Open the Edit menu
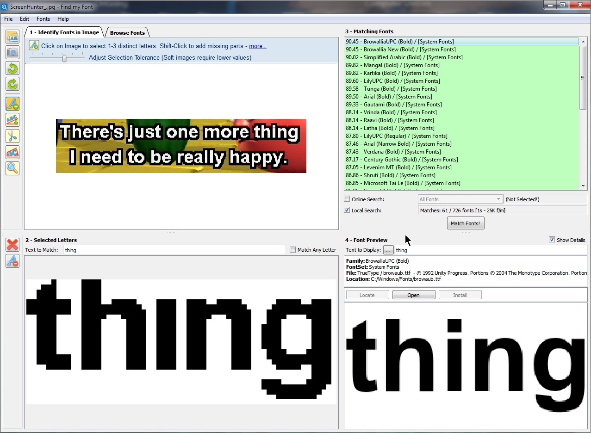The height and width of the screenshot is (433, 591). 25,19
